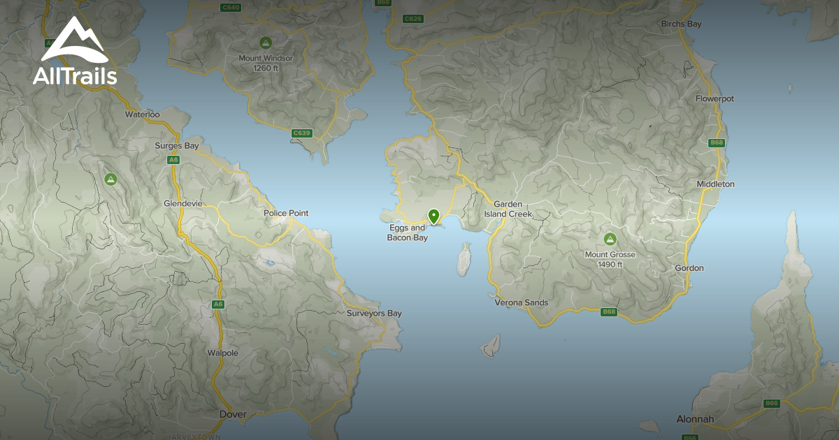Viewport: 839px width, 440px height.
Task: Click the B68 shield near Verona Sands
Action: [x=609, y=311]
